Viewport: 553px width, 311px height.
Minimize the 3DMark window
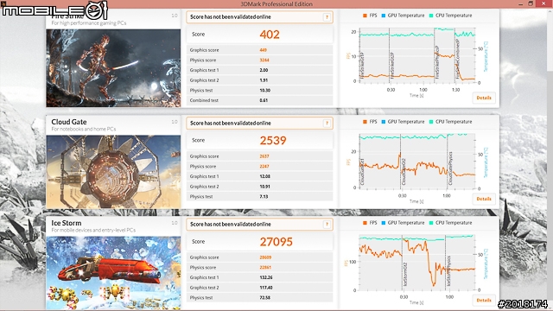(520, 3)
